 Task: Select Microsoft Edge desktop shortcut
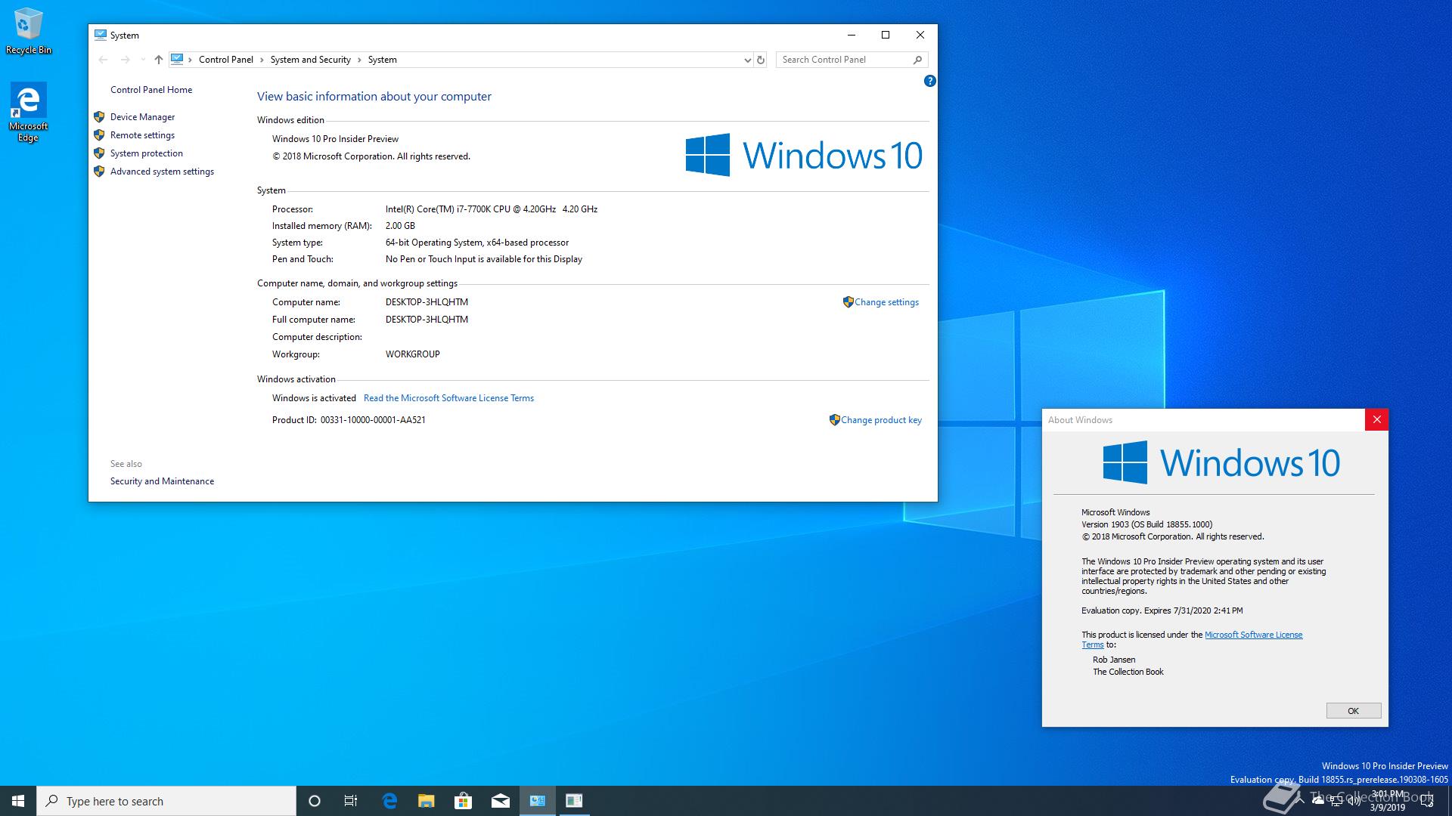[x=28, y=112]
